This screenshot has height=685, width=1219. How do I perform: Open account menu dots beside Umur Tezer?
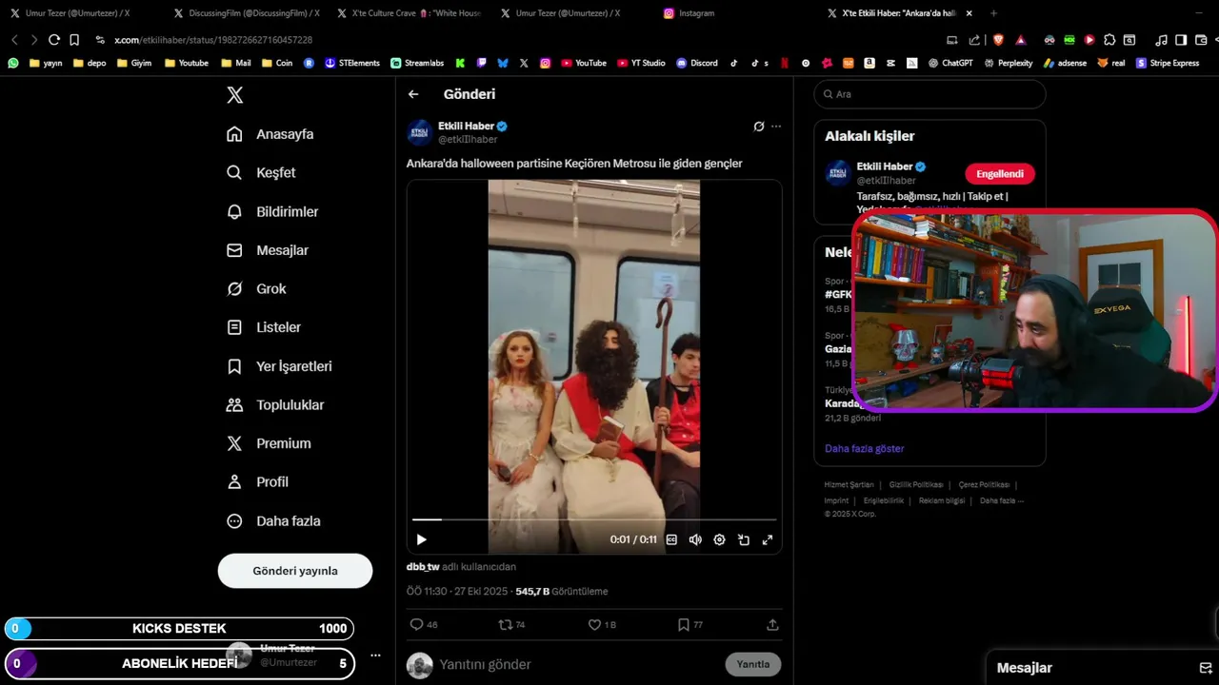tap(375, 656)
